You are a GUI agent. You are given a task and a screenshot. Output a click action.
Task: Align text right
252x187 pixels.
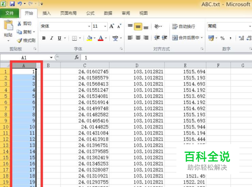point(146,38)
